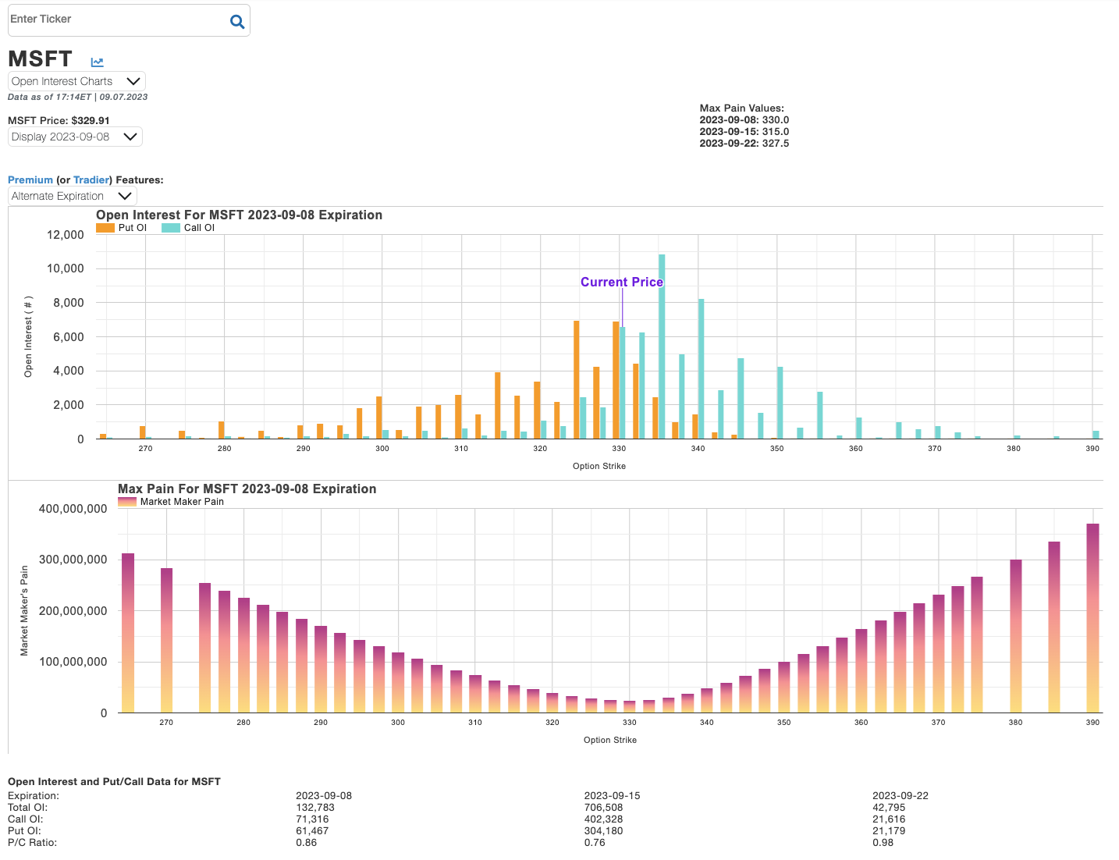Click the 2023-09-15: 315.0 max pain value
The image size is (1119, 860).
tap(744, 132)
